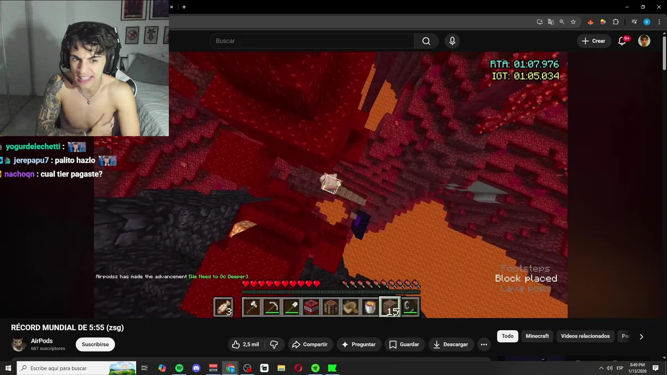Image resolution: width=667 pixels, height=375 pixels.
Task: Open Spotify from the taskbar
Action: pyautogui.click(x=179, y=368)
